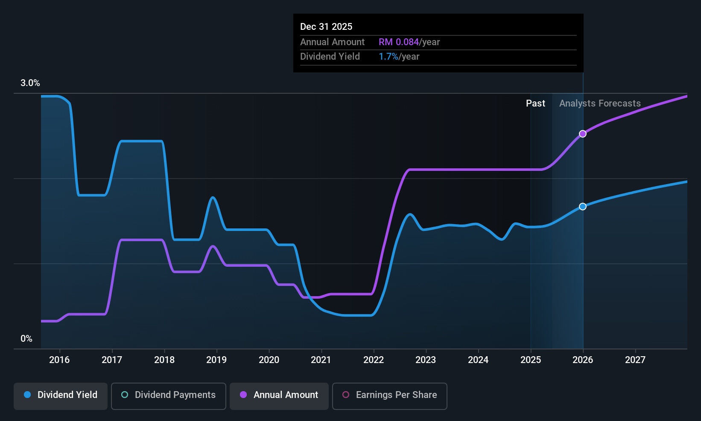Enable the Dividend Payments series
This screenshot has height=421, width=701.
[x=169, y=396]
